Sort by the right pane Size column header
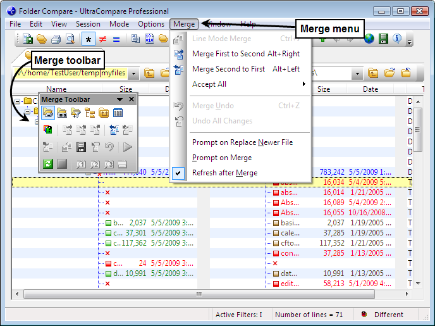This screenshot has height=326, width=435. click(324, 89)
